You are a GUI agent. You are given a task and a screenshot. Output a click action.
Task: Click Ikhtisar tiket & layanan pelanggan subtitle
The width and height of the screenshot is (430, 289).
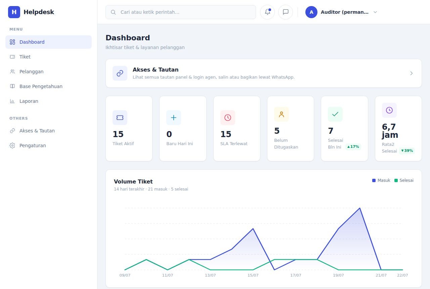145,47
